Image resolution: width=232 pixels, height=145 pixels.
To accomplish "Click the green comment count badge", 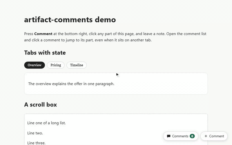I will (192, 136).
